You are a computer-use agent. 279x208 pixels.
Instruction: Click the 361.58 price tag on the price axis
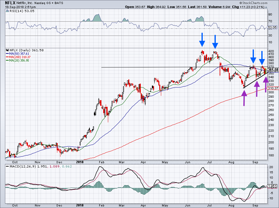point(273,70)
